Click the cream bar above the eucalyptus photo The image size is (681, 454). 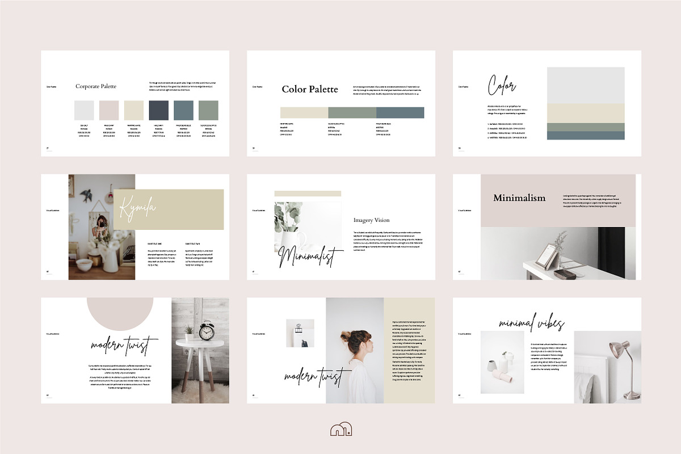tap(308, 194)
